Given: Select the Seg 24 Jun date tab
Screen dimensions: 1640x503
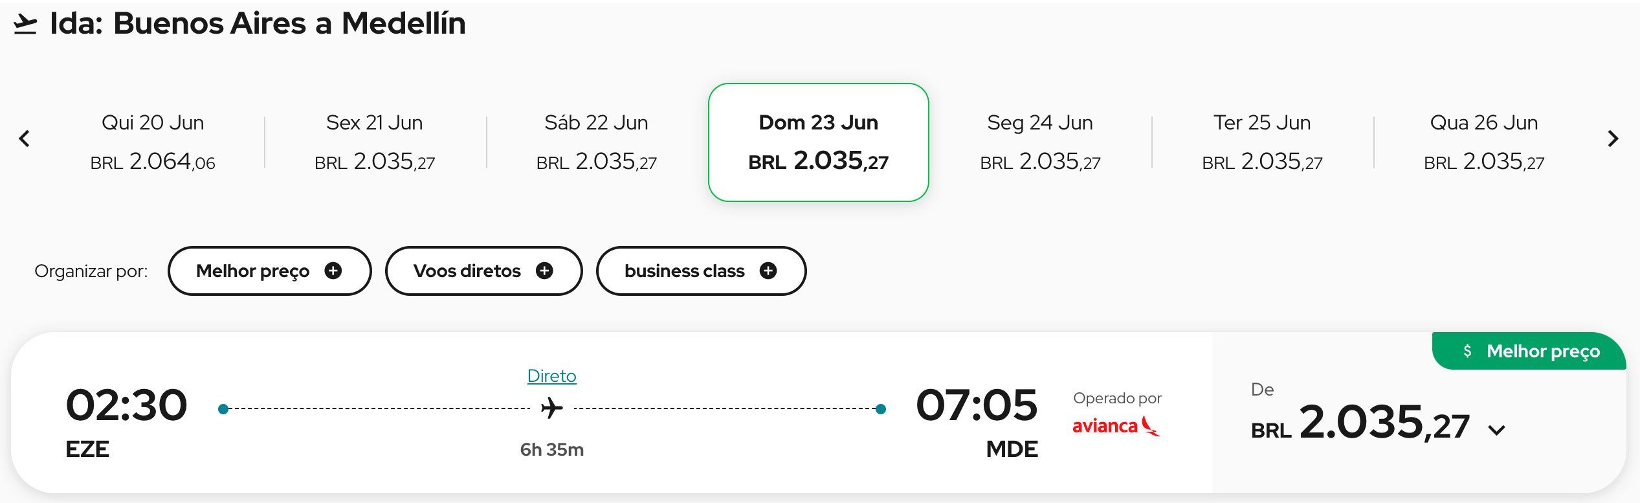Looking at the screenshot, I should point(1040,142).
